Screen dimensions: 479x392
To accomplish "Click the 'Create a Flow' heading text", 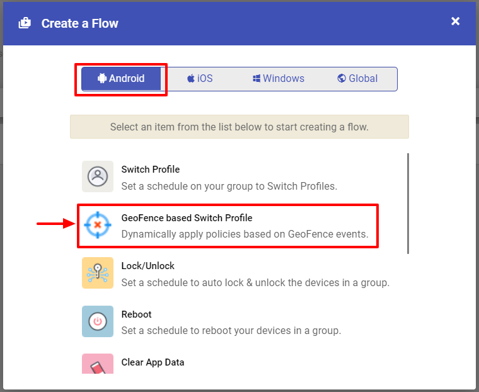I will [x=80, y=23].
